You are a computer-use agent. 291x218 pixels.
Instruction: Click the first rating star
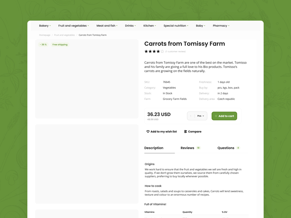click(x=146, y=52)
